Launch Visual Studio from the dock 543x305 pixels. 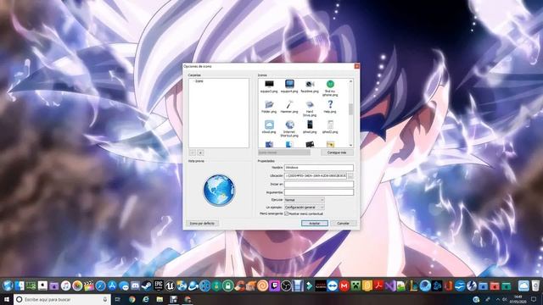[390, 286]
